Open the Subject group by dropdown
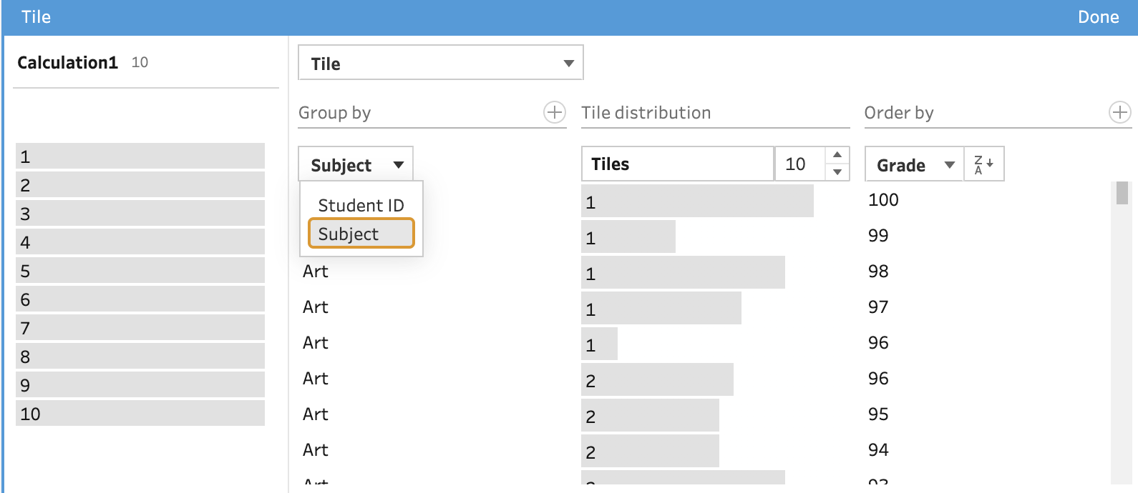1138x493 pixels. pyautogui.click(x=356, y=164)
